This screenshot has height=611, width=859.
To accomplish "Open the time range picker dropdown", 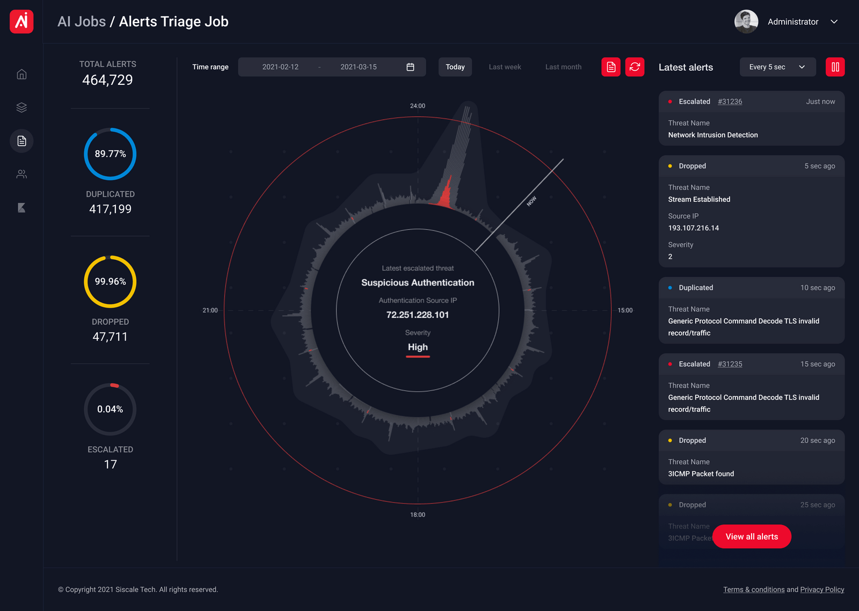I will tap(332, 67).
